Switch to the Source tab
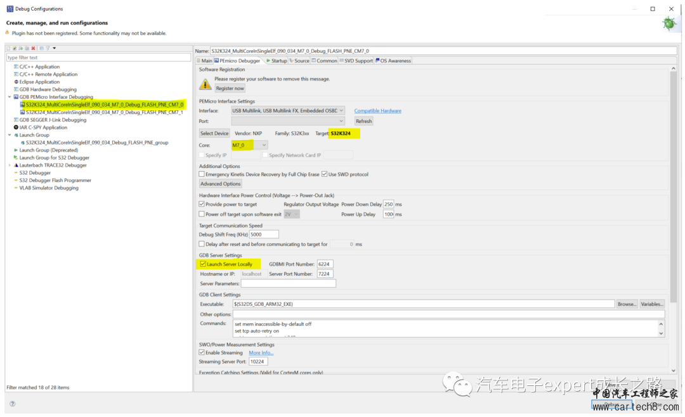The height and width of the screenshot is (417, 685). click(x=299, y=61)
